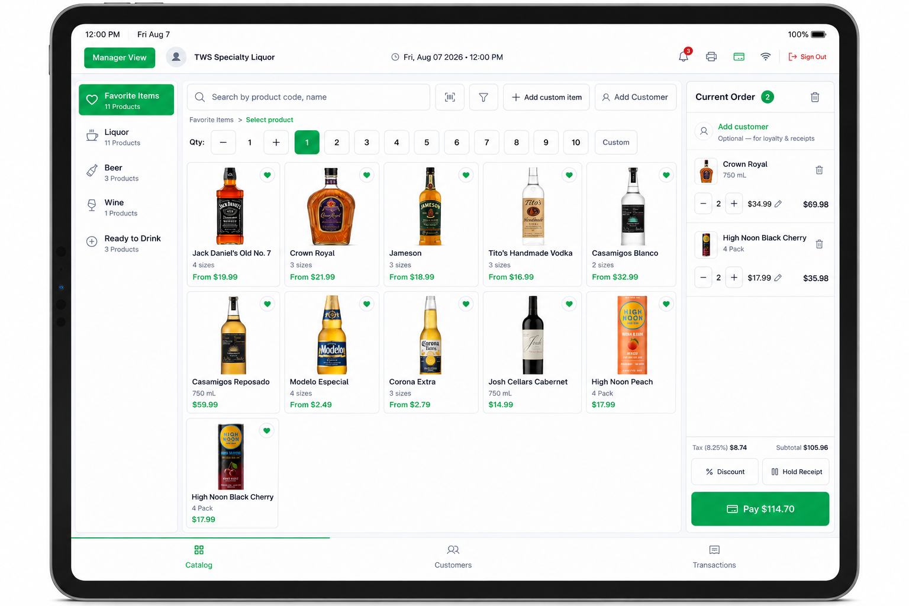The image size is (909, 606).
Task: Select the High Noon Peach card
Action: [x=631, y=353]
